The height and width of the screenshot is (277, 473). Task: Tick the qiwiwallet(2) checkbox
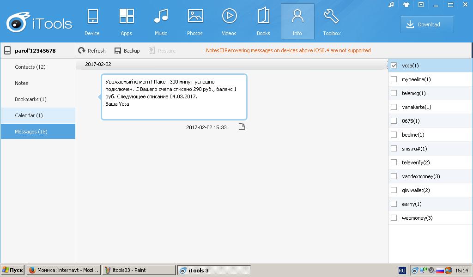click(x=394, y=190)
